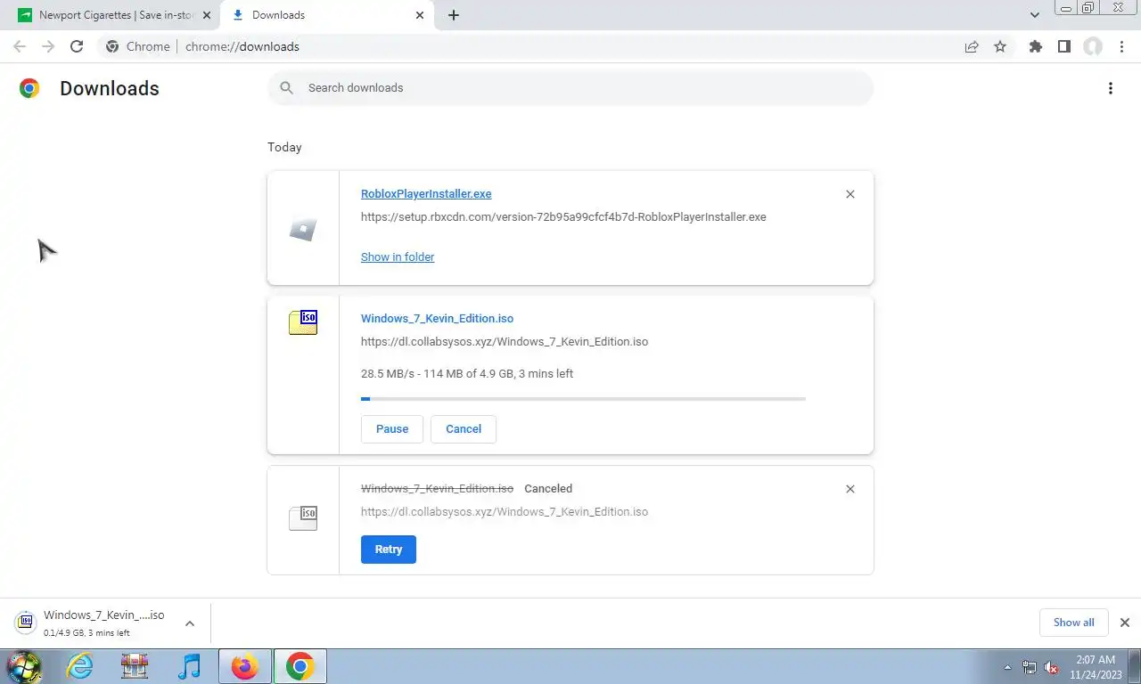Screen dimensions: 1141x684
Task: Open the Windows Start menu
Action: [x=24, y=666]
